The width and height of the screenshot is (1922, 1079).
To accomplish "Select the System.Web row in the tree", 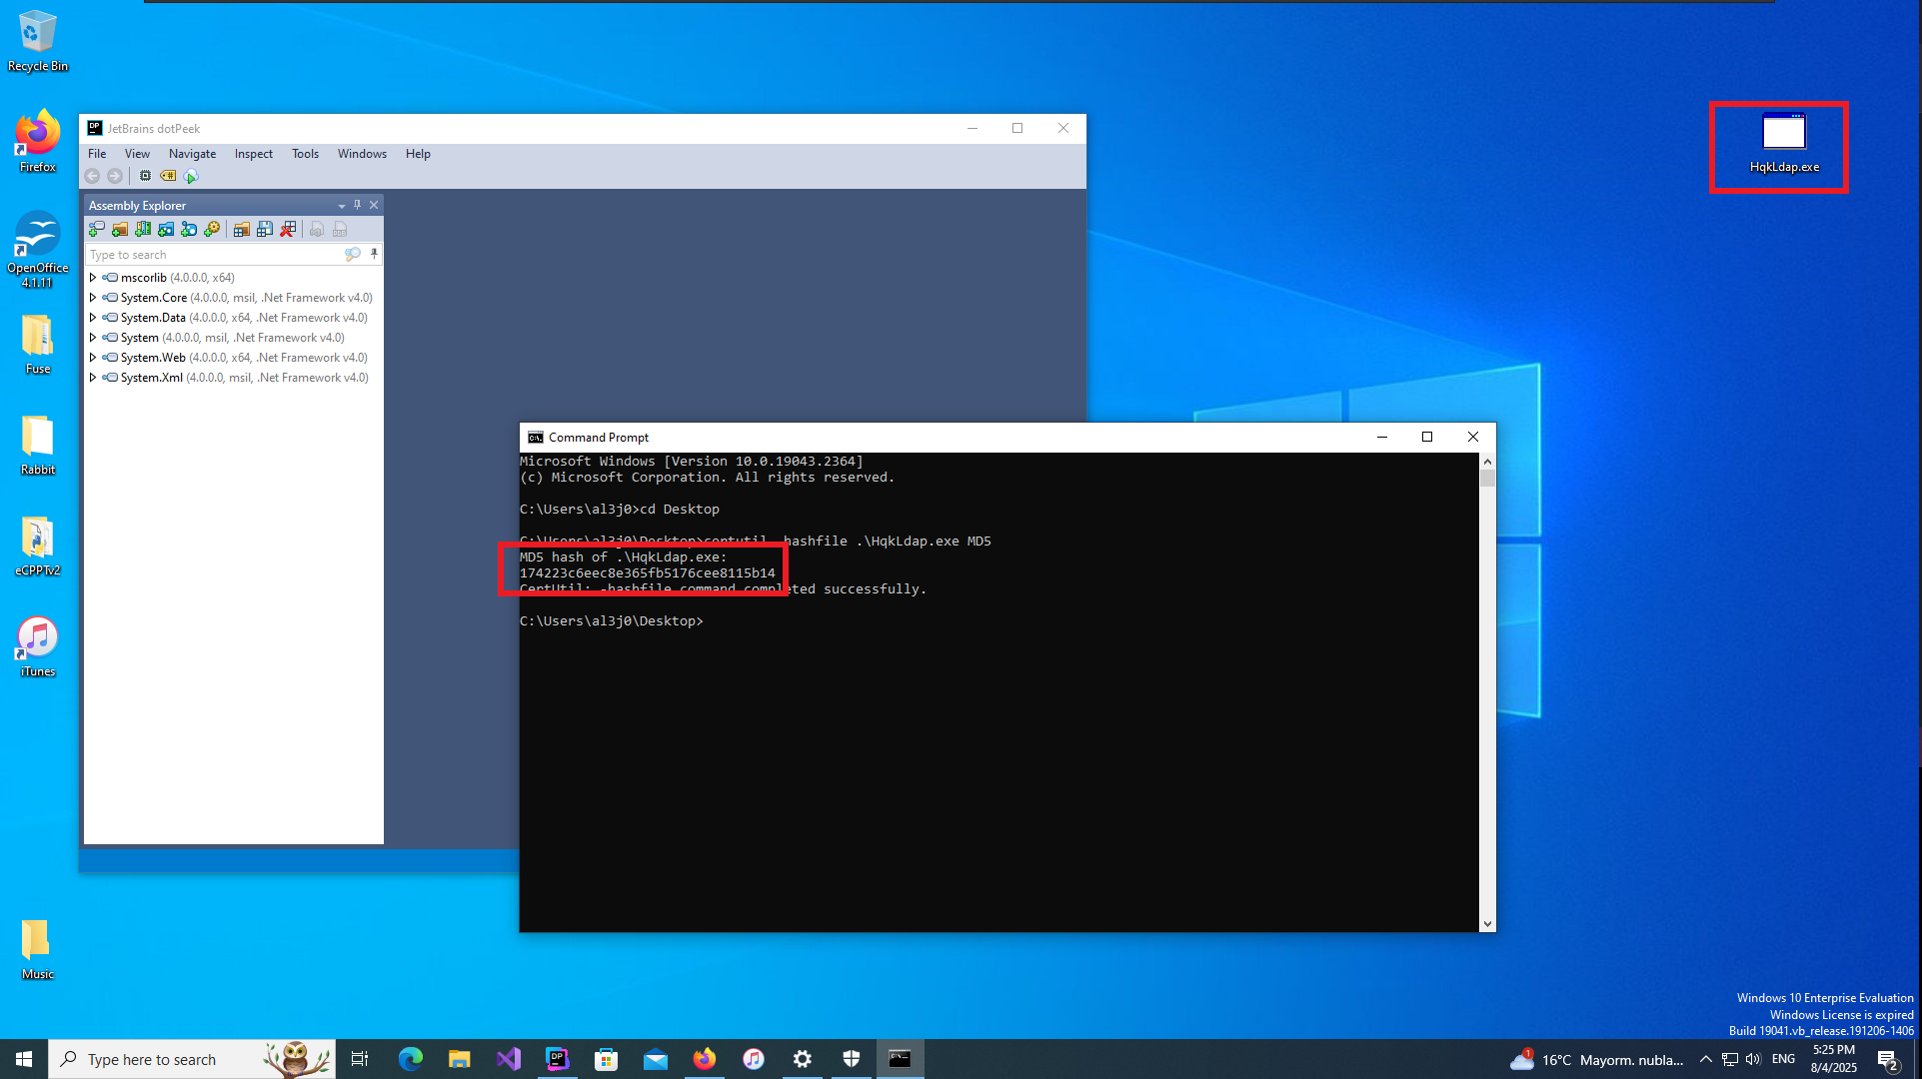I will (235, 358).
